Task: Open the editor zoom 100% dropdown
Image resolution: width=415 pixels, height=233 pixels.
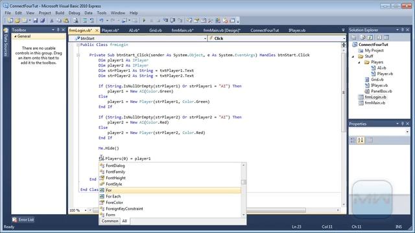Action: point(86,210)
